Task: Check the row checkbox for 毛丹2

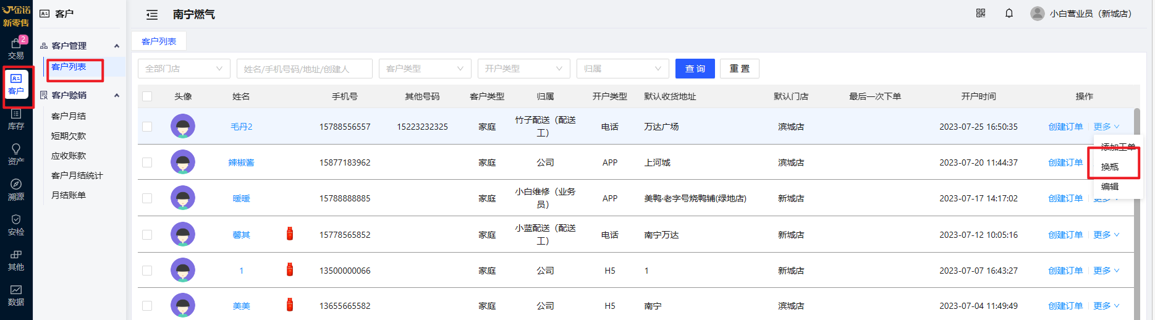Action: click(x=147, y=127)
